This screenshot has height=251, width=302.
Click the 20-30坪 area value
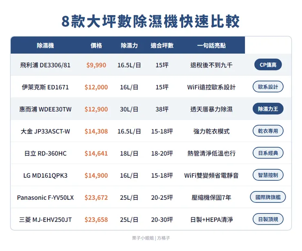coord(162,220)
